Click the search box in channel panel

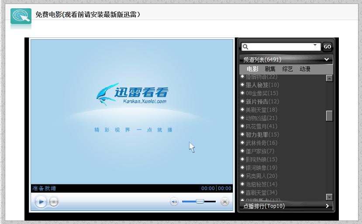pos(281,47)
